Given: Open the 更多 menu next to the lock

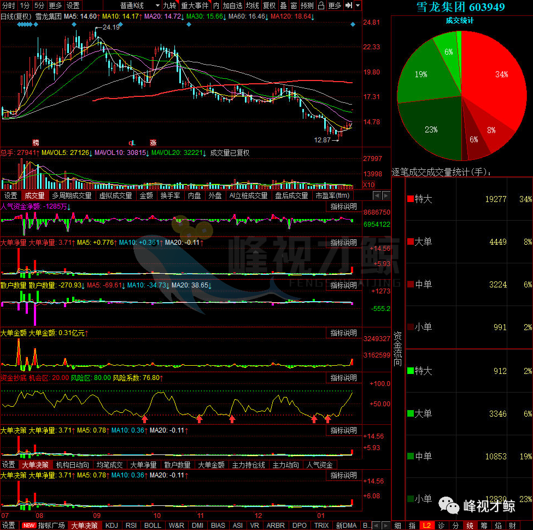Looking at the screenshot, I should 335,5.
